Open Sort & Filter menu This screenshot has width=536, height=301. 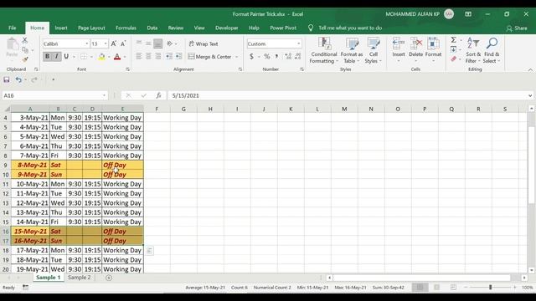(473, 50)
